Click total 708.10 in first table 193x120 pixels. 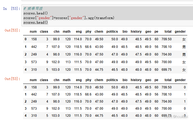pos(166,47)
